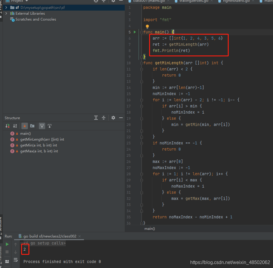Open Structure panel settings gear
The width and height of the screenshot is (273, 268).
113,118
